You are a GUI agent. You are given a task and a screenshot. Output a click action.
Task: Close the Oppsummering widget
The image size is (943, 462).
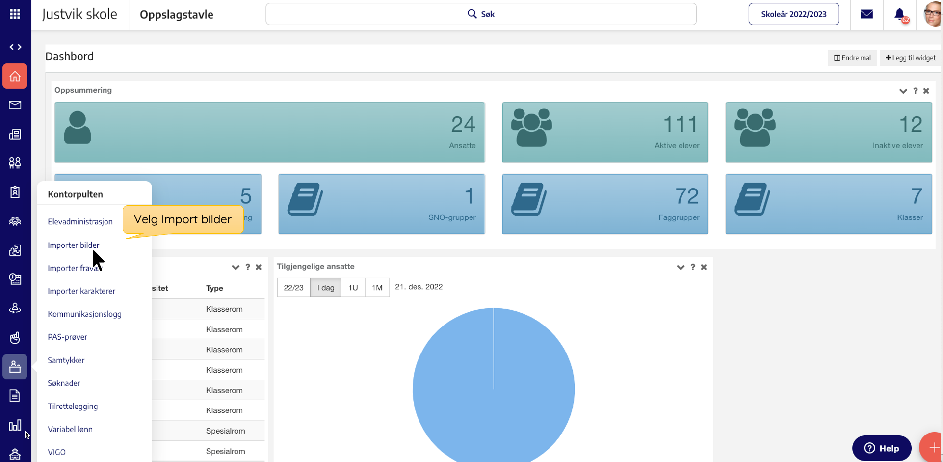tap(926, 91)
